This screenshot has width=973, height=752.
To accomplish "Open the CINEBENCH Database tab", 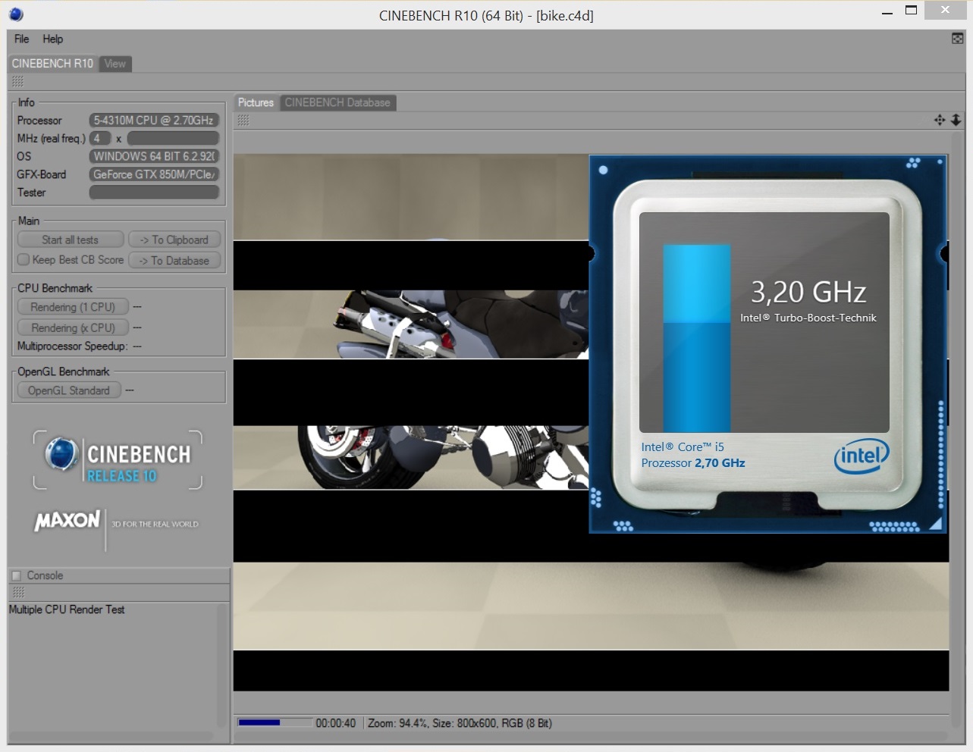I will click(337, 102).
